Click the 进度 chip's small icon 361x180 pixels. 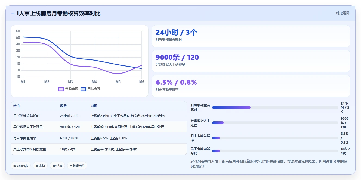(x=54, y=166)
